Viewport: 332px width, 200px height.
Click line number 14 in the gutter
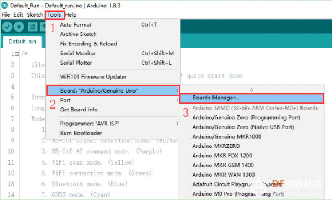pos(11,194)
